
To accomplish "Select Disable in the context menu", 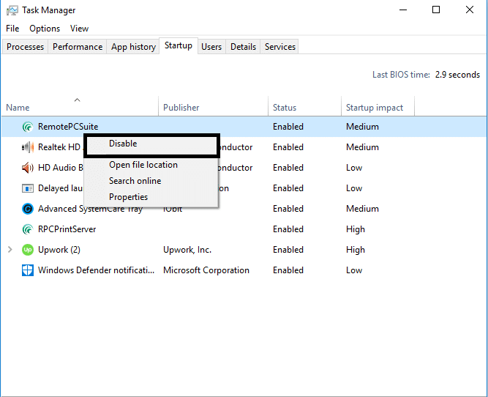I will (x=123, y=144).
